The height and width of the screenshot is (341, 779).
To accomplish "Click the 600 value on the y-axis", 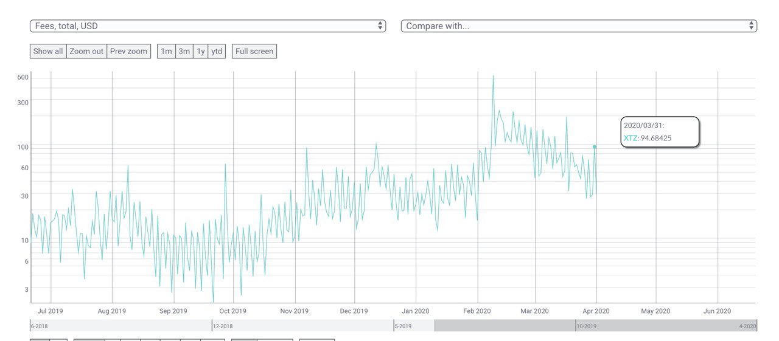I will [x=23, y=77].
